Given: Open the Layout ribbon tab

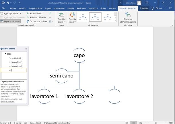Looking at the screenshot, I should tap(48, 9).
